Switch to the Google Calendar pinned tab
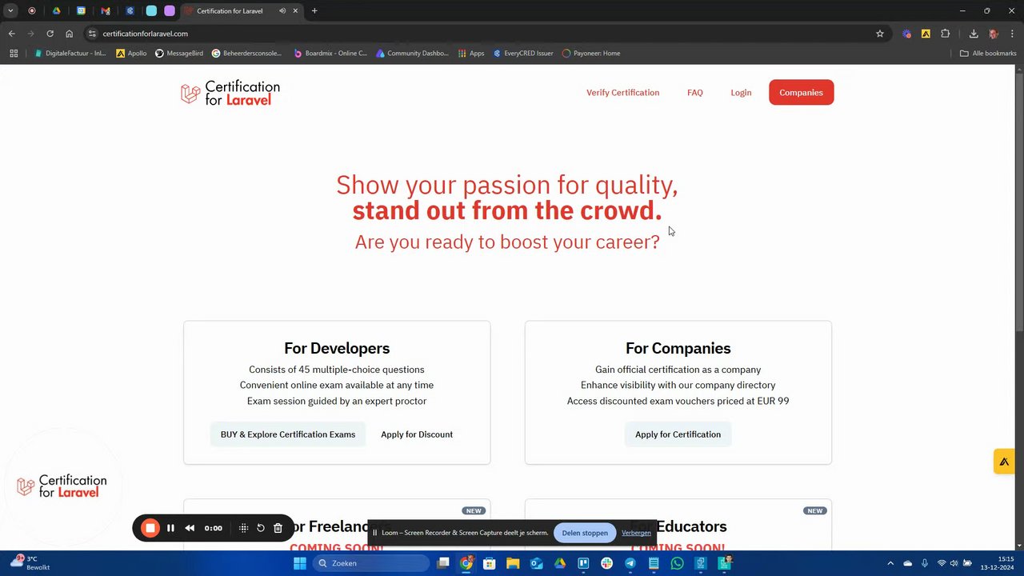This screenshot has width=1024, height=576. (81, 11)
